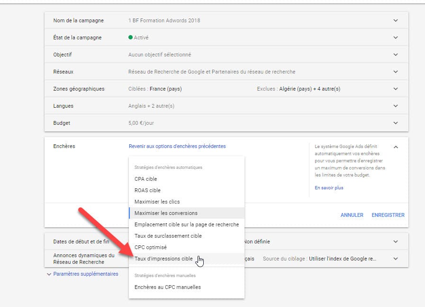425x307 pixels.
Task: Choose Taux de surclassement cible
Action: (x=187, y=236)
